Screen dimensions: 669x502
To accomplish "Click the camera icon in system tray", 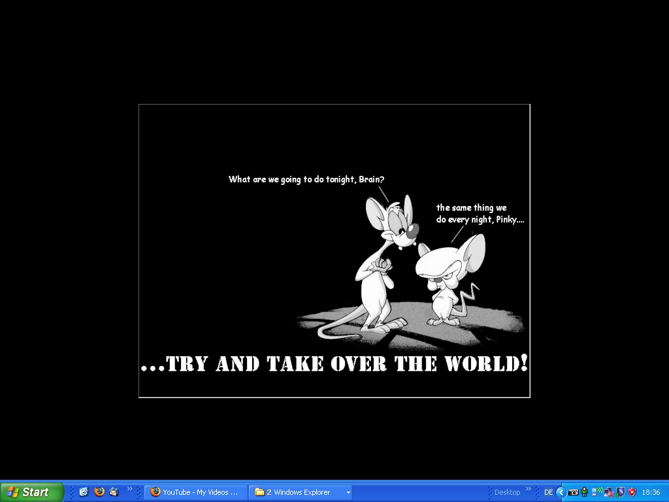I will tap(573, 492).
